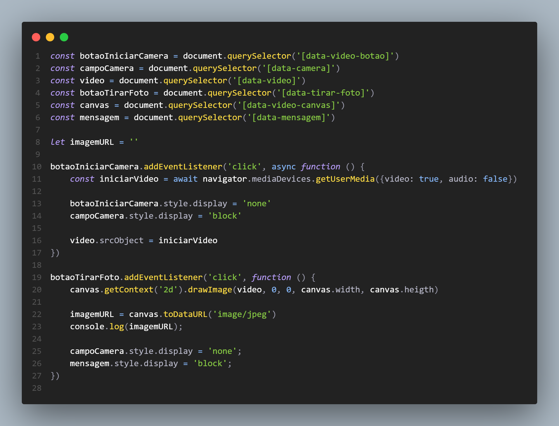The image size is (559, 426).
Task: Click line number 20
Action: (37, 290)
